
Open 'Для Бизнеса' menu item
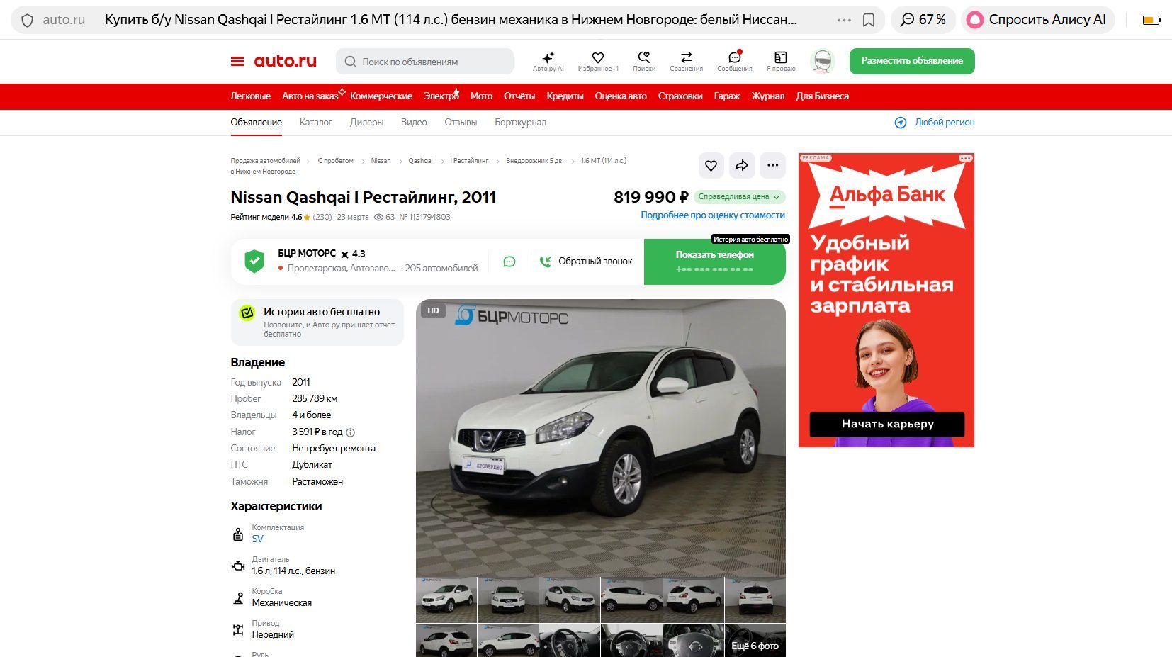tap(822, 96)
